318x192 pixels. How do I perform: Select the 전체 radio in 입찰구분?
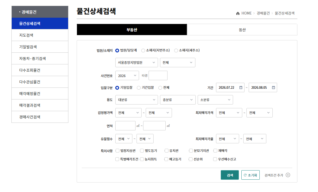160,88
